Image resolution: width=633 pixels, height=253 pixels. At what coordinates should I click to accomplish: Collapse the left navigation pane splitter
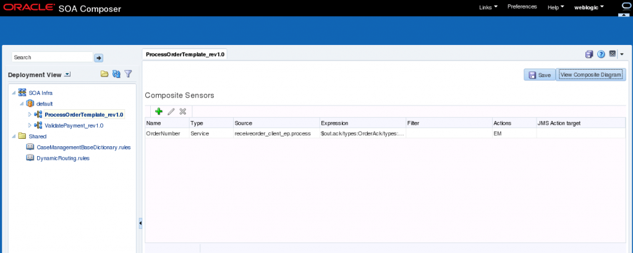[x=140, y=223]
